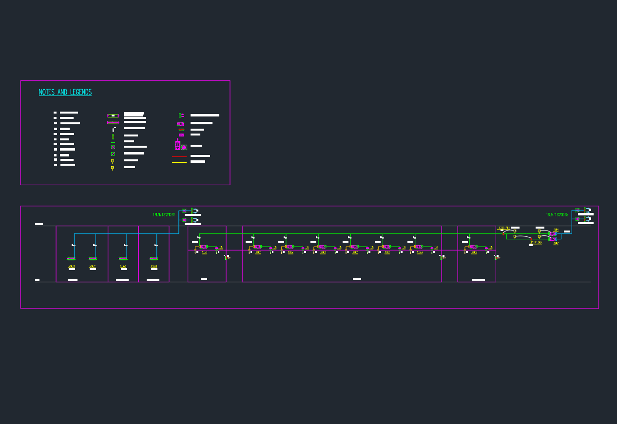Click the topmost duct symbol in legend middle column
The height and width of the screenshot is (424, 617).
point(113,116)
